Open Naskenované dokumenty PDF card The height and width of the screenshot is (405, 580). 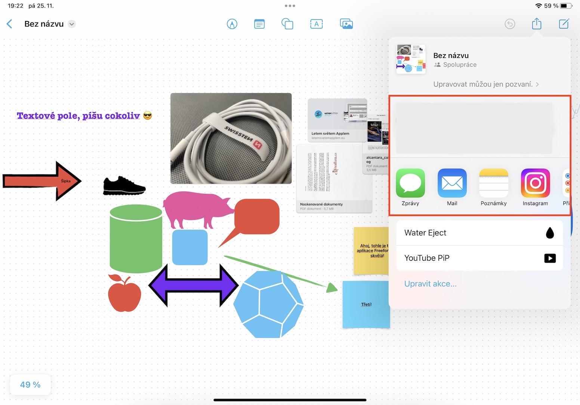(x=334, y=179)
